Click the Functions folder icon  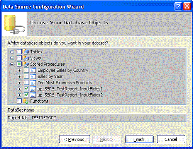click(x=25, y=101)
